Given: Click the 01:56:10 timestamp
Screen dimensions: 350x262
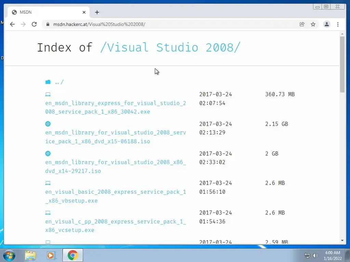Looking at the screenshot, I should click(x=212, y=192).
